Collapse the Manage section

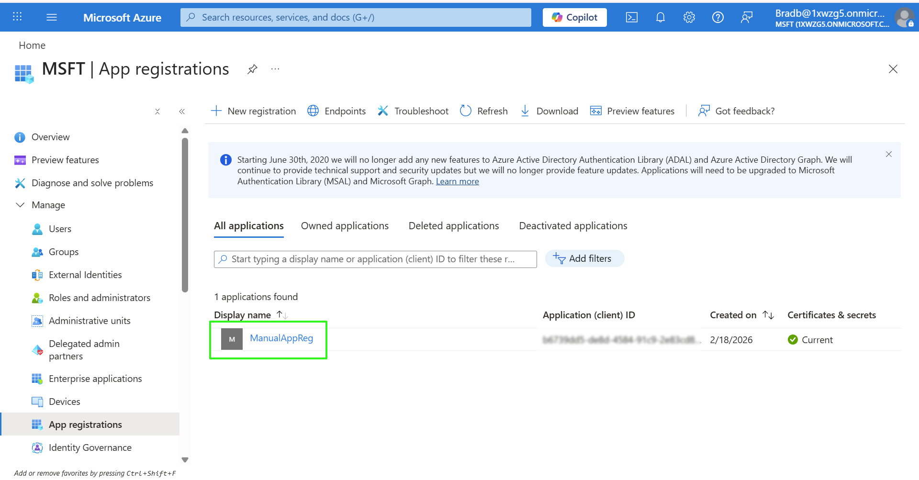[x=21, y=205]
